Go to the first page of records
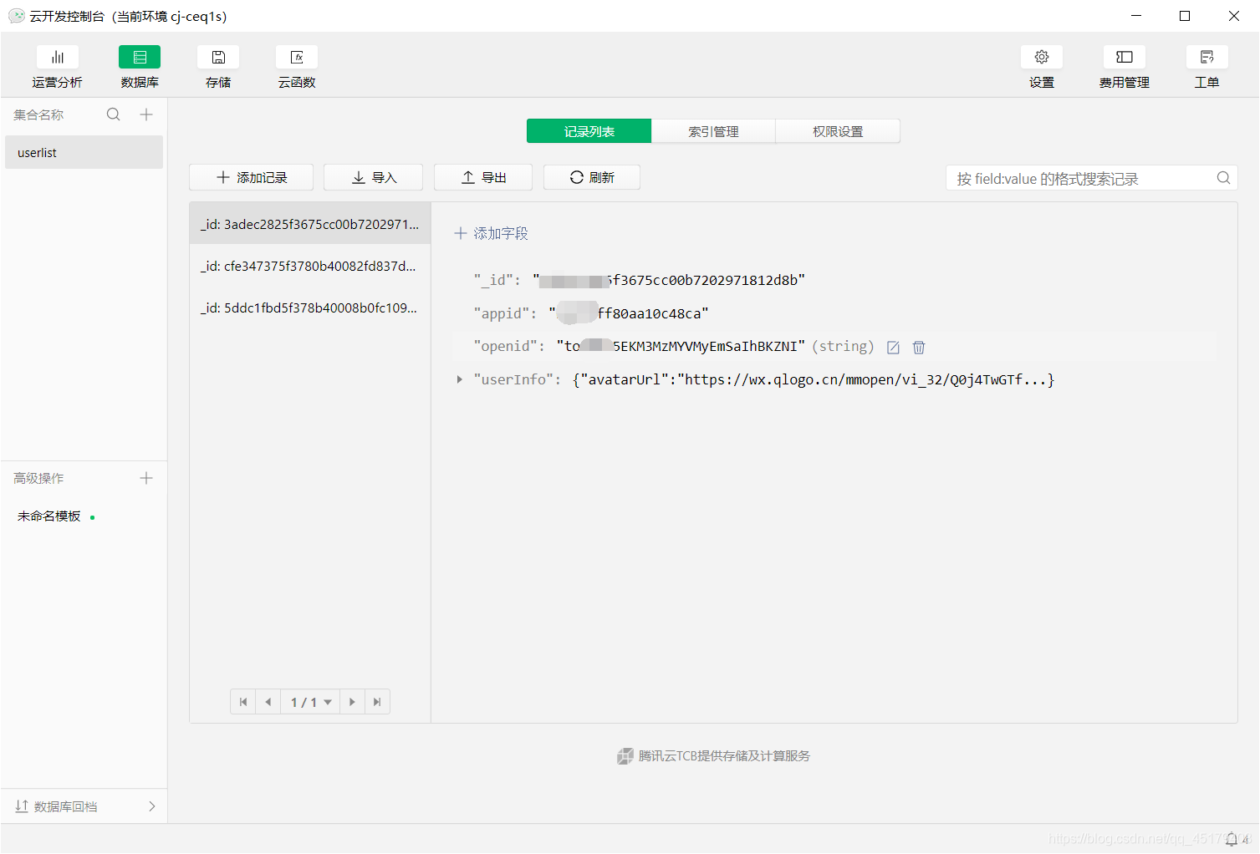The height and width of the screenshot is (854, 1260). 243,702
